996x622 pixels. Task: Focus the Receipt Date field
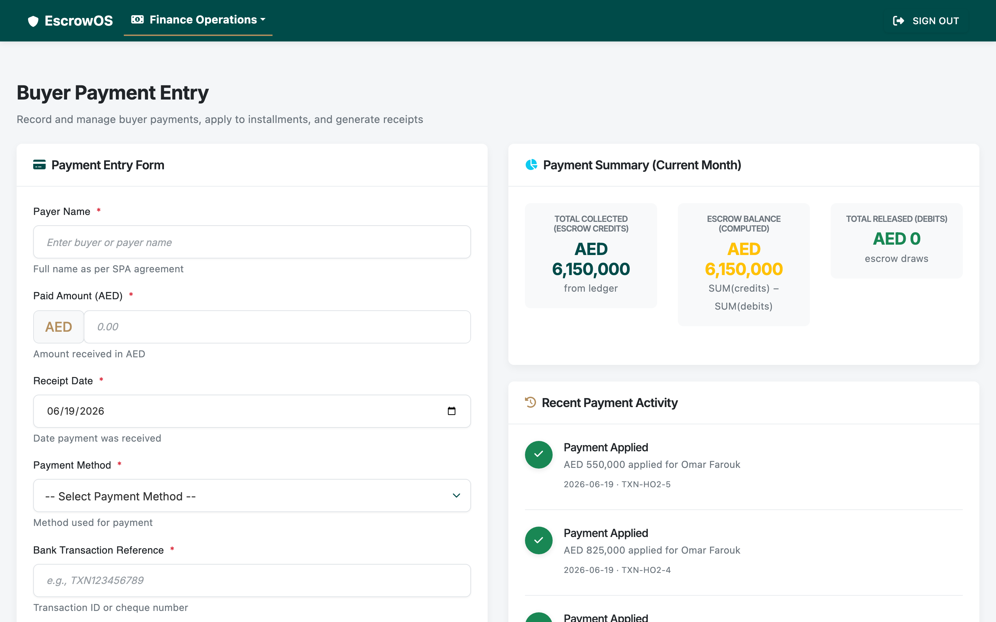[x=252, y=411]
